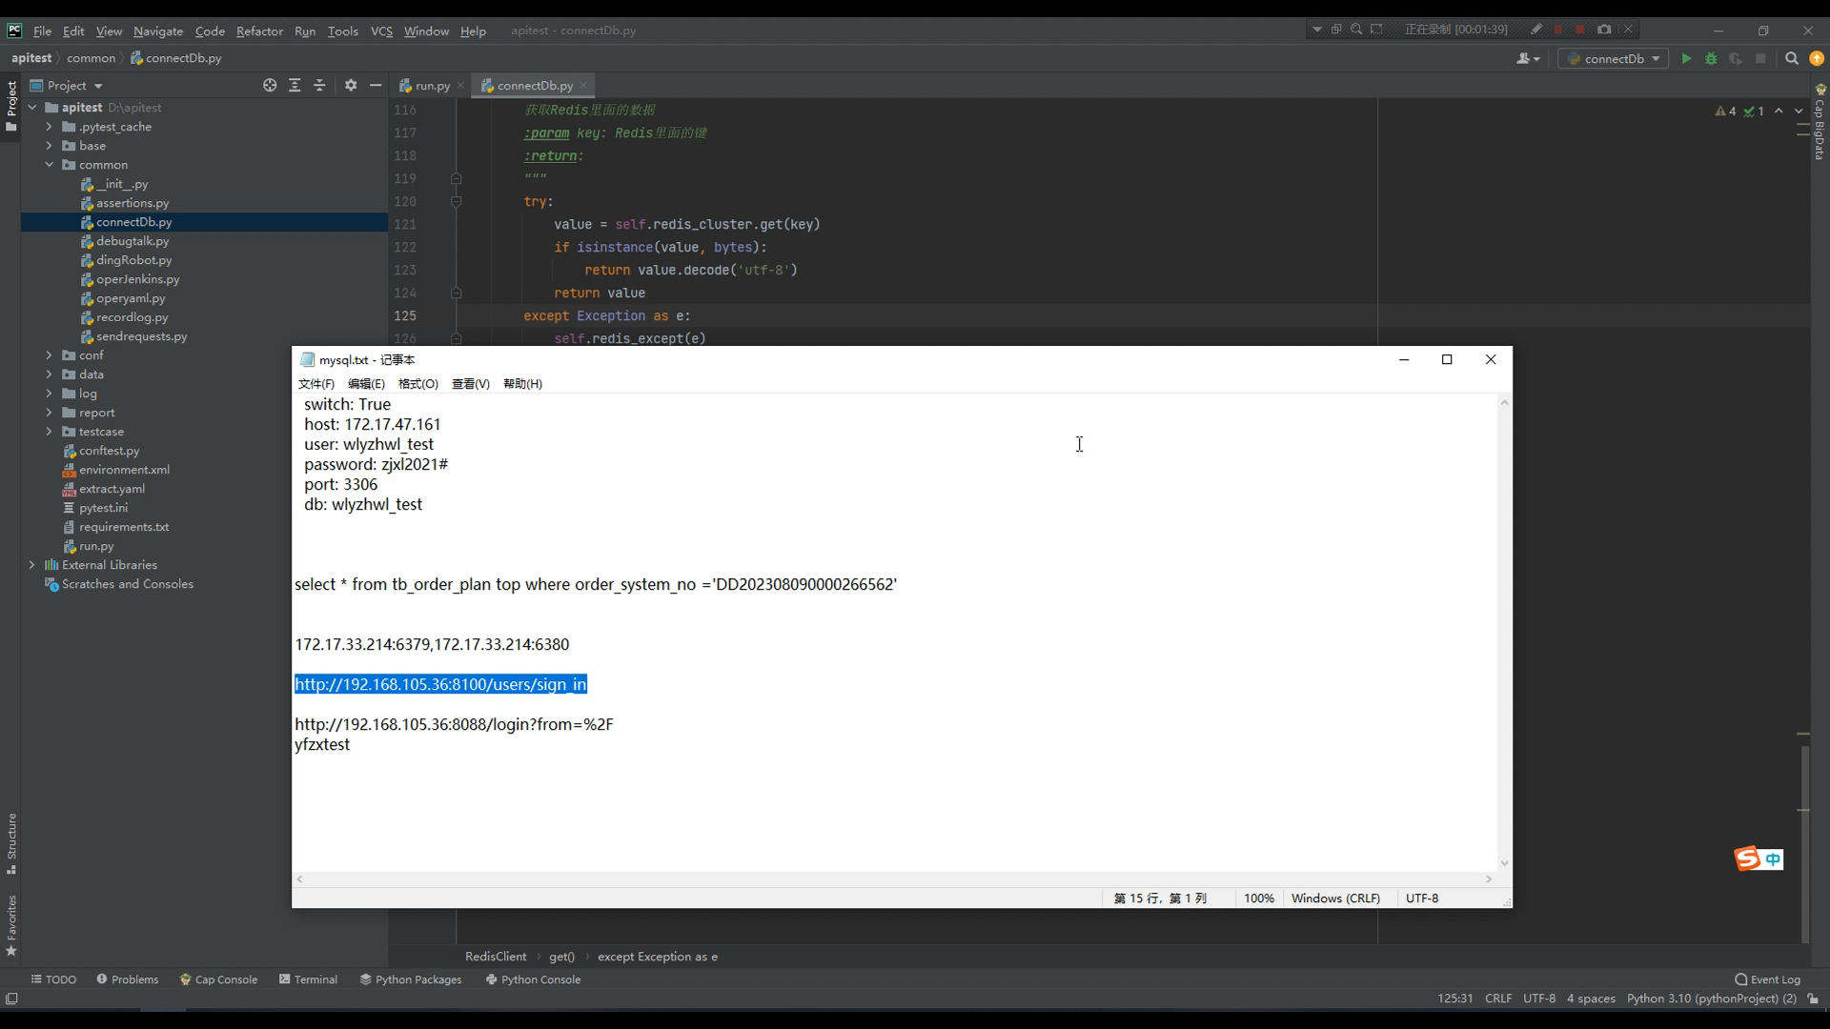Collapse the apitest root folder

coord(31,108)
